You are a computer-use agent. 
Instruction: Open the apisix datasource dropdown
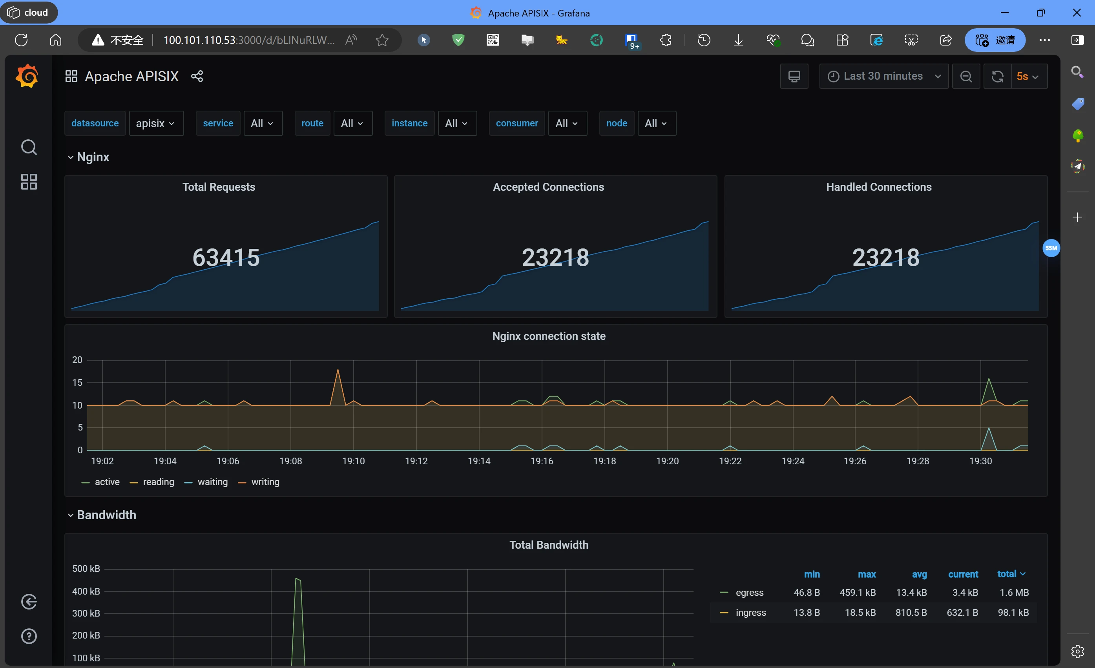point(155,123)
